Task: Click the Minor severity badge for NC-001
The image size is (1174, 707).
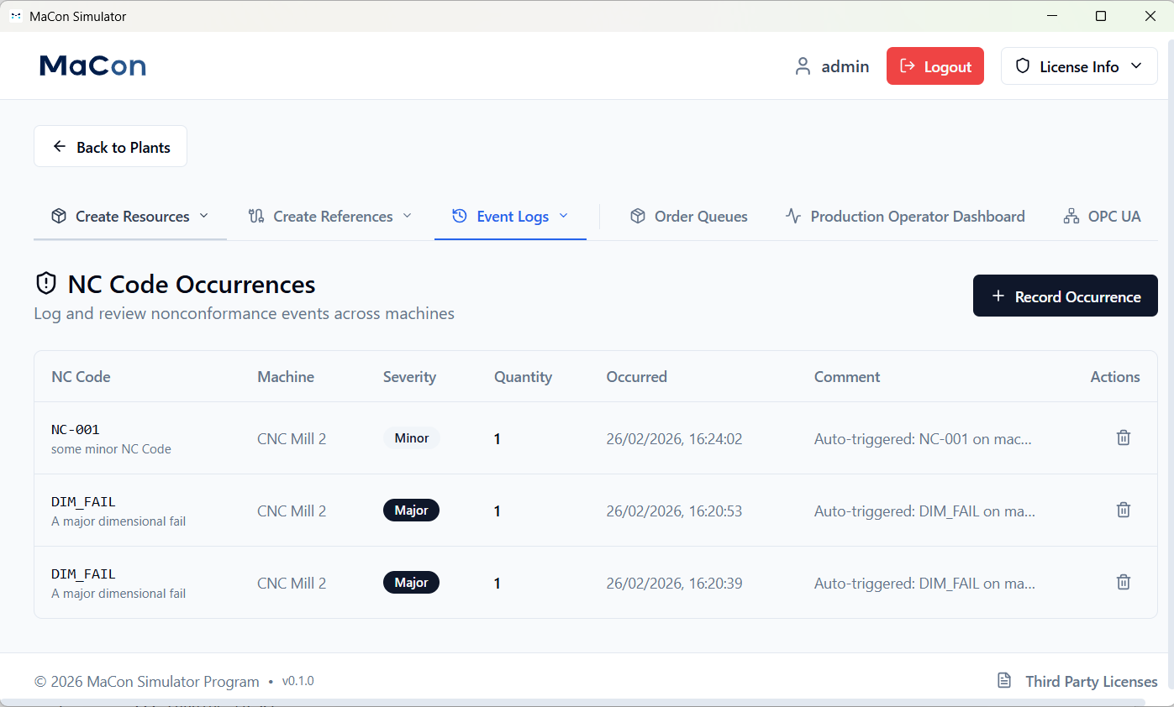Action: point(412,438)
